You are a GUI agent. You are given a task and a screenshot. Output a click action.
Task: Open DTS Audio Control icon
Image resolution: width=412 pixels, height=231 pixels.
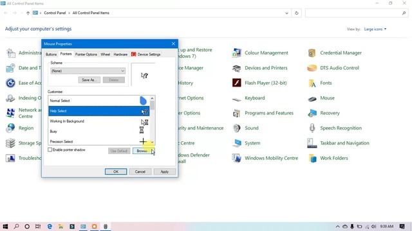point(312,68)
